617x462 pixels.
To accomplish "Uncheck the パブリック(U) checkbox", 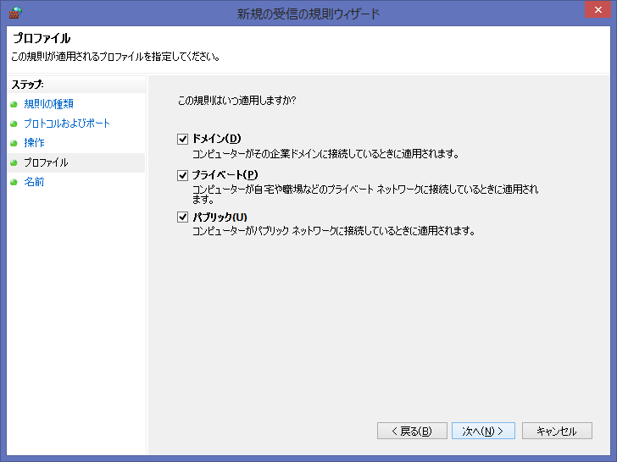I will click(x=182, y=217).
